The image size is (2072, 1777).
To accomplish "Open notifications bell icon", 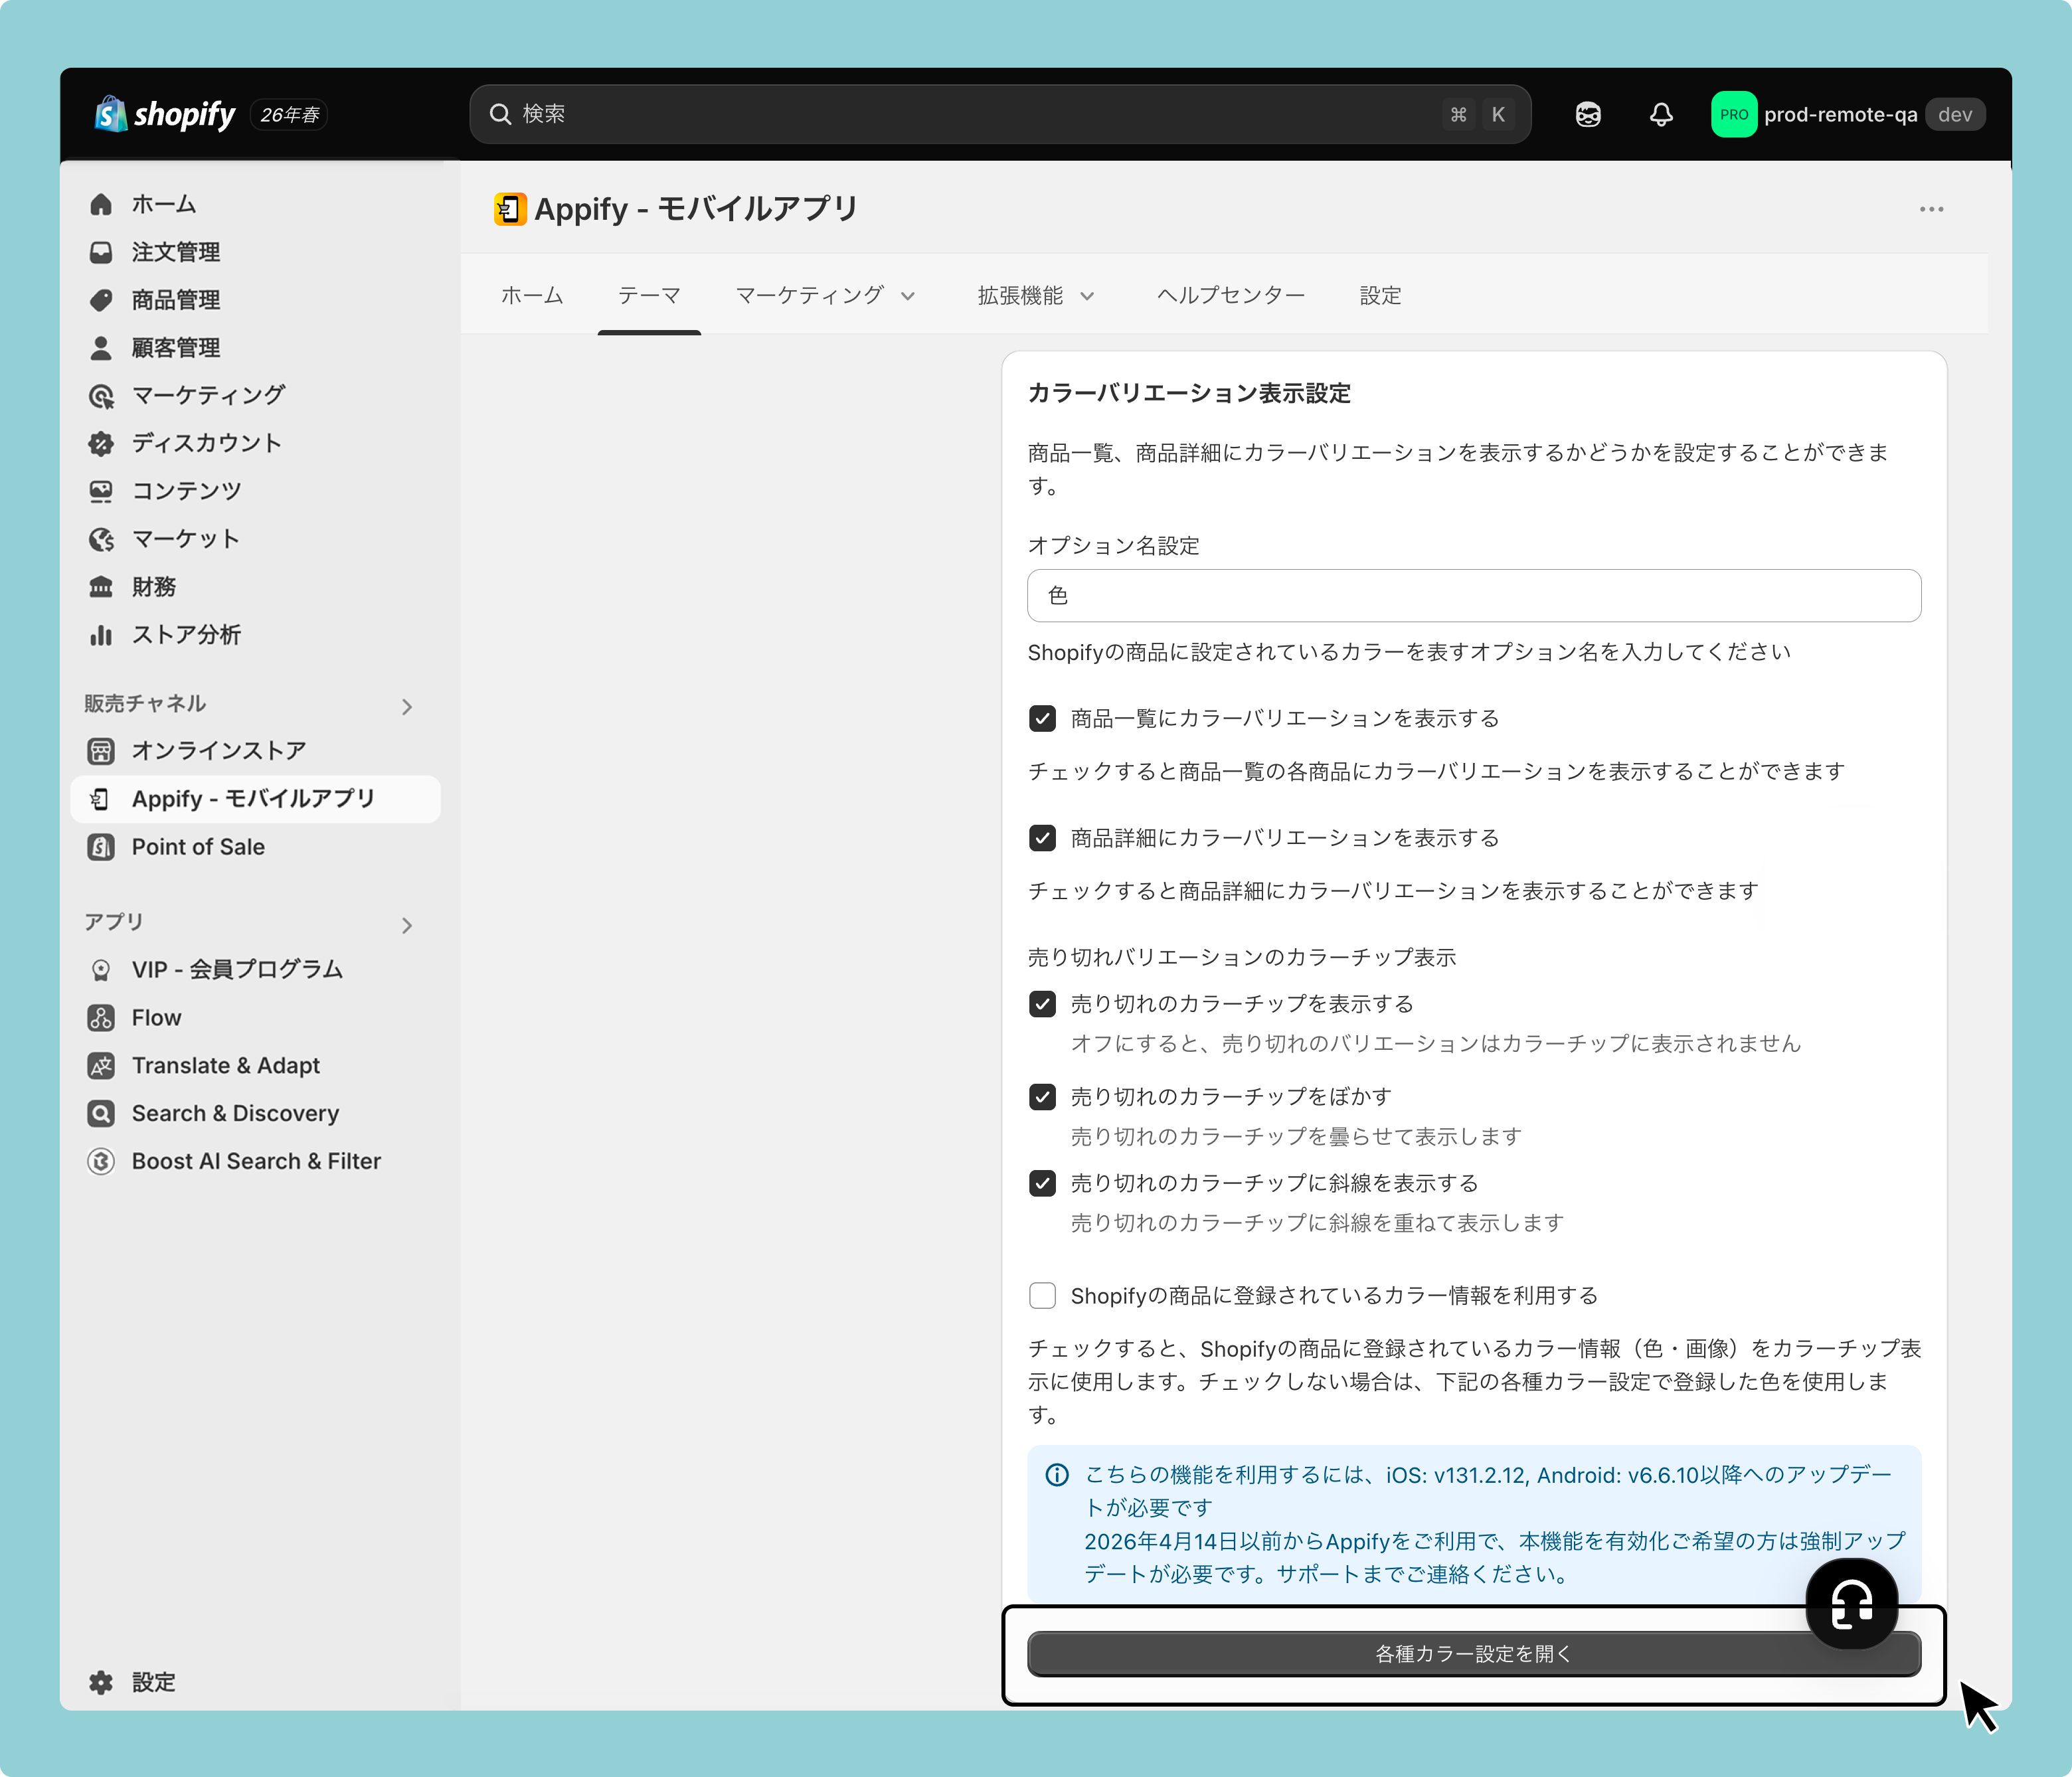I will [x=1661, y=115].
